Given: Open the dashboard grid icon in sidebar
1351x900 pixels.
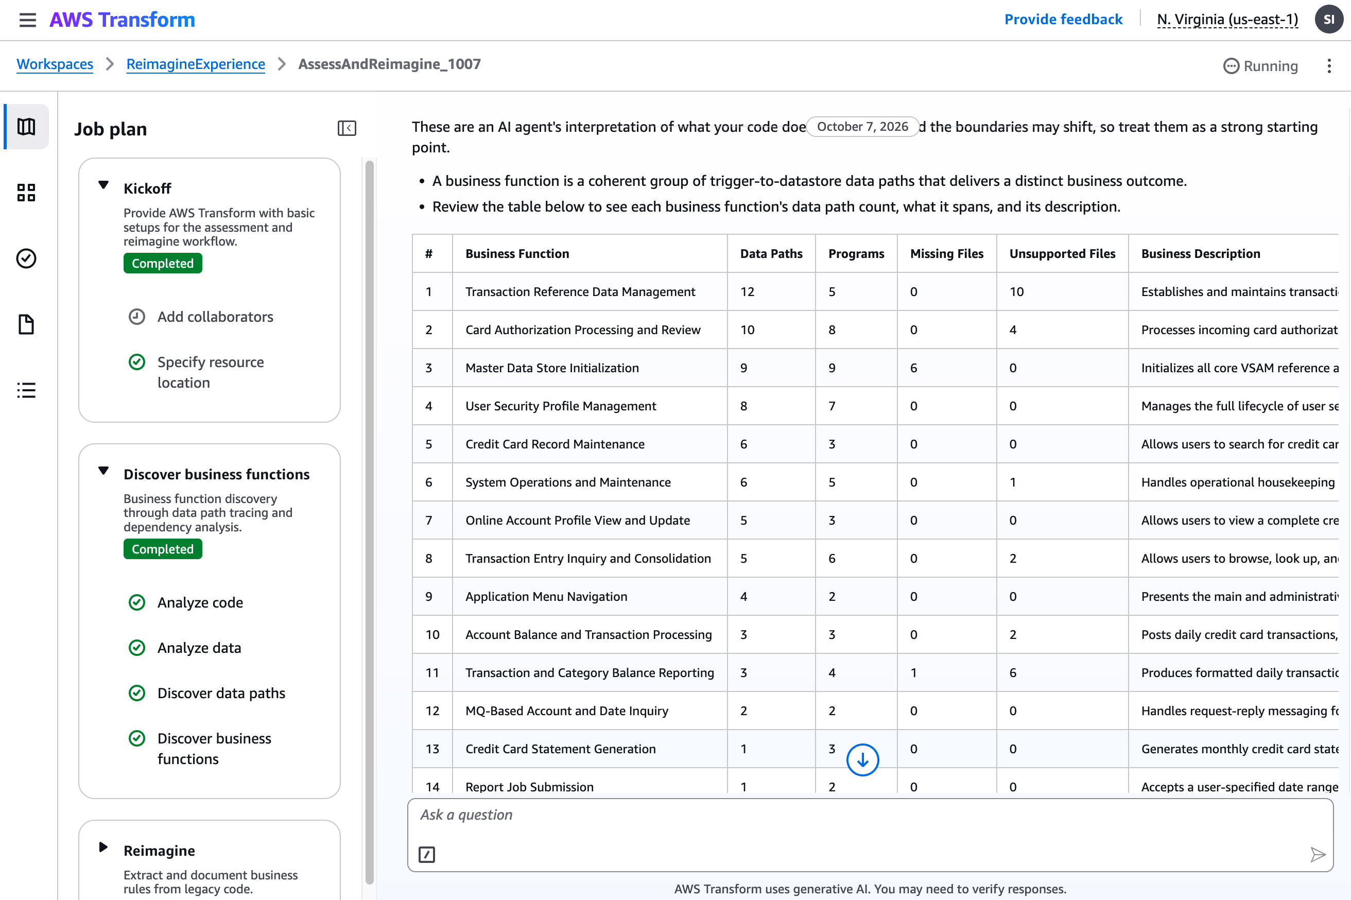Looking at the screenshot, I should [x=26, y=193].
